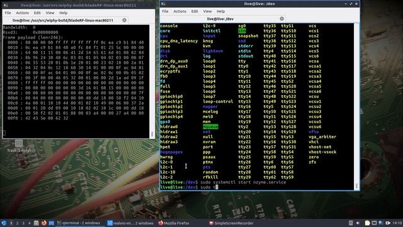Click the 'sudo t' command prompt line
403x227 pixels.
coord(189,187)
